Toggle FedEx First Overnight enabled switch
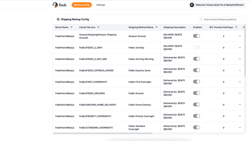Image resolution: width=251 pixels, height=141 pixels. pyautogui.click(x=196, y=82)
